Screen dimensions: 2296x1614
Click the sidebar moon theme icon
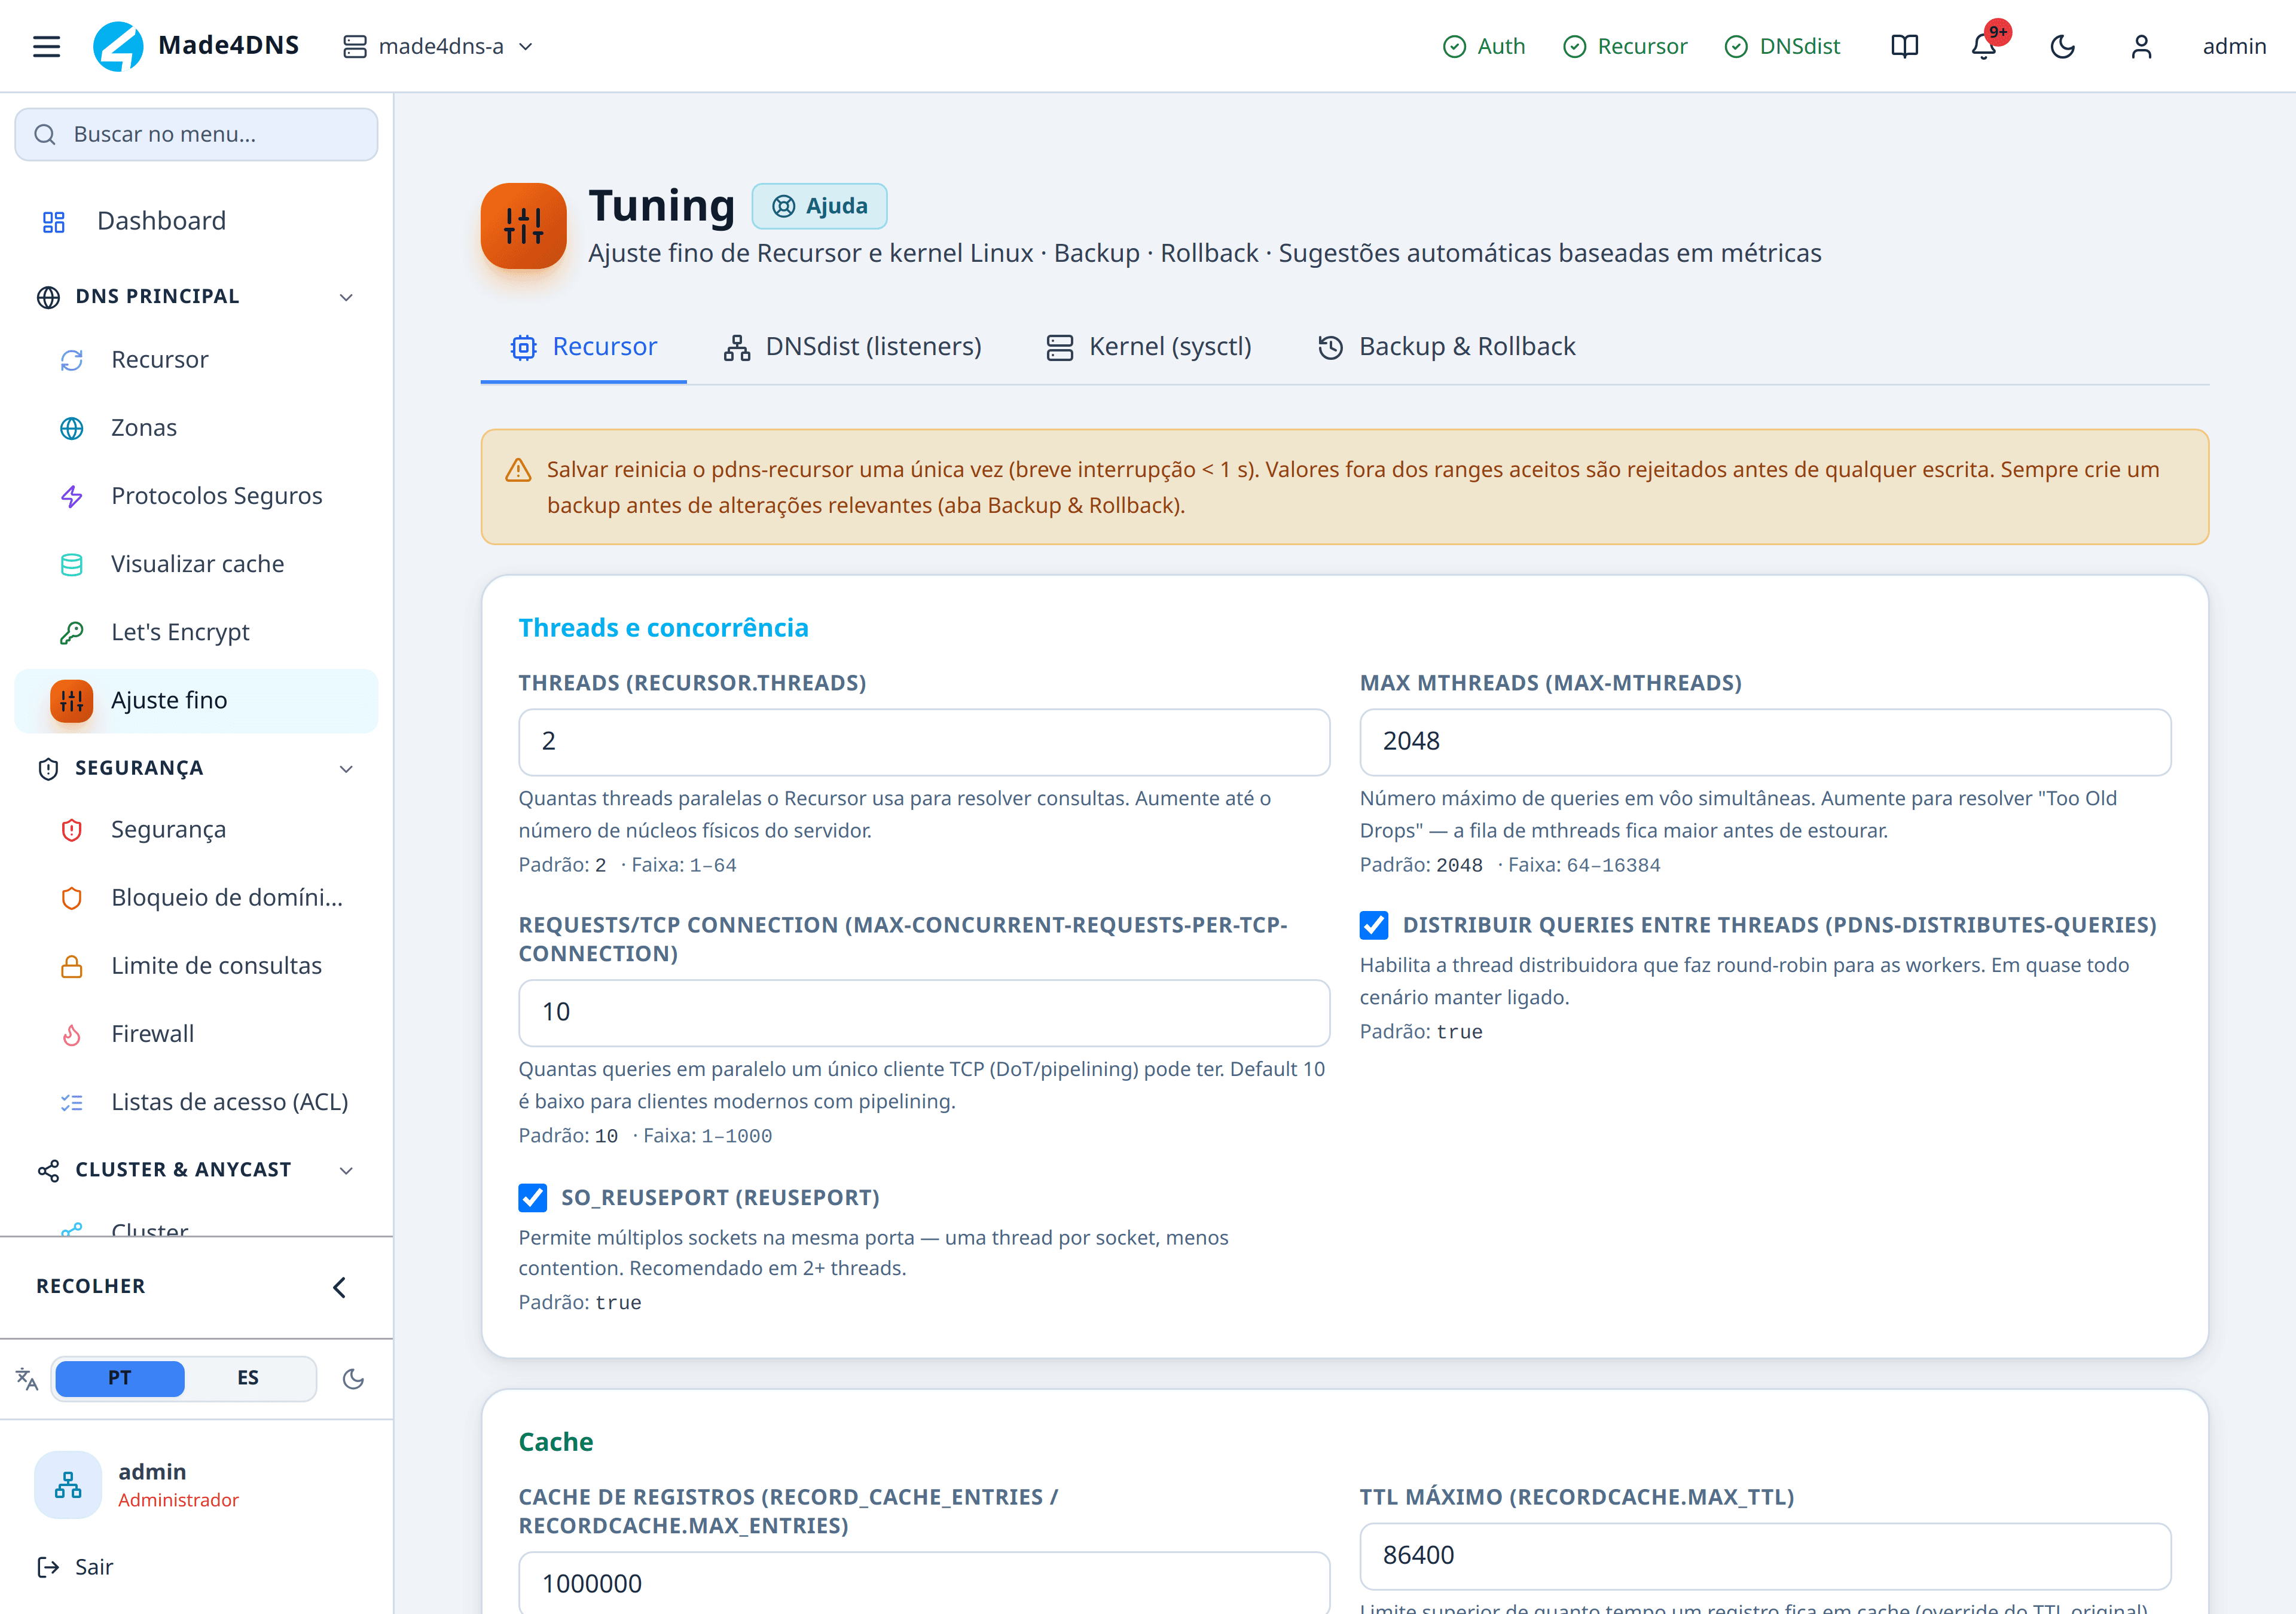point(353,1379)
